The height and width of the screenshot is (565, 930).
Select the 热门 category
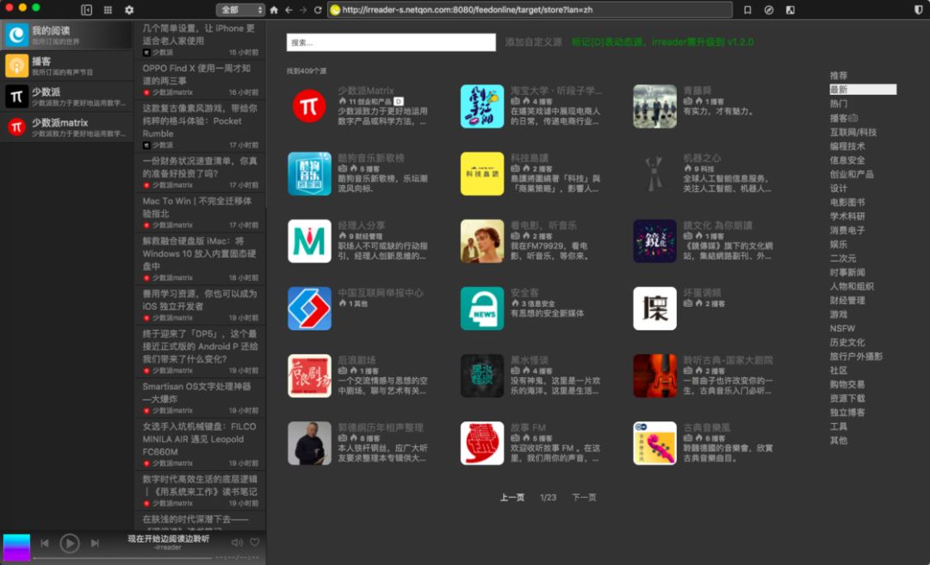pyautogui.click(x=839, y=104)
